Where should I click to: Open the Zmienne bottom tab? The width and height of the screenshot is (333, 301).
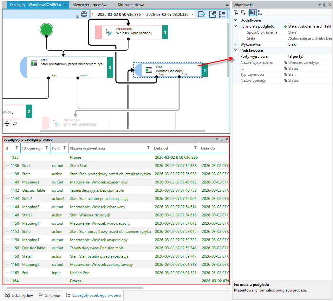49,296
